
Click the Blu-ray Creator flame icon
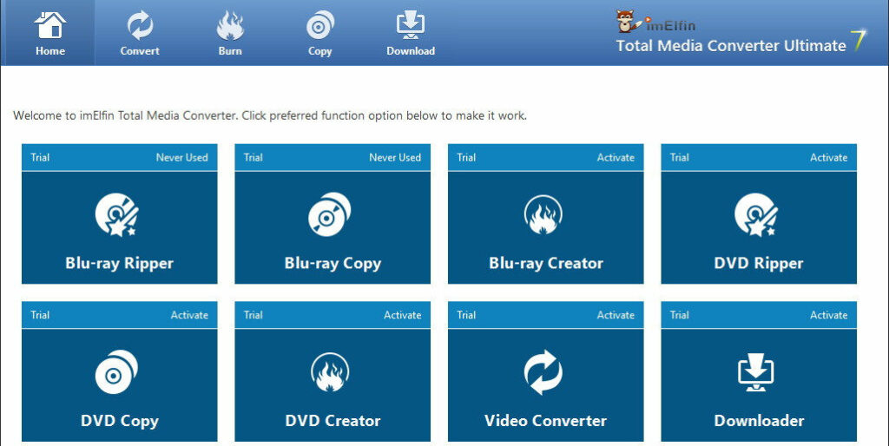543,214
